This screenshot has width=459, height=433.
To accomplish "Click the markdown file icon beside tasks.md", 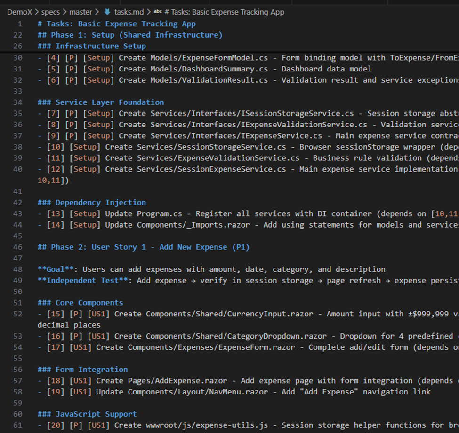I will click(107, 12).
